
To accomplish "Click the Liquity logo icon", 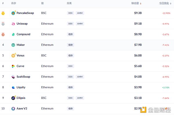I will coord(13,87).
